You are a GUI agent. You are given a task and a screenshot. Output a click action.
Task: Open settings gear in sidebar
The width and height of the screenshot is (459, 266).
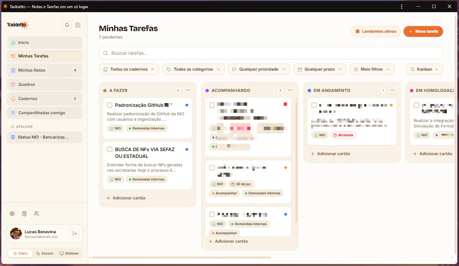pos(12,214)
